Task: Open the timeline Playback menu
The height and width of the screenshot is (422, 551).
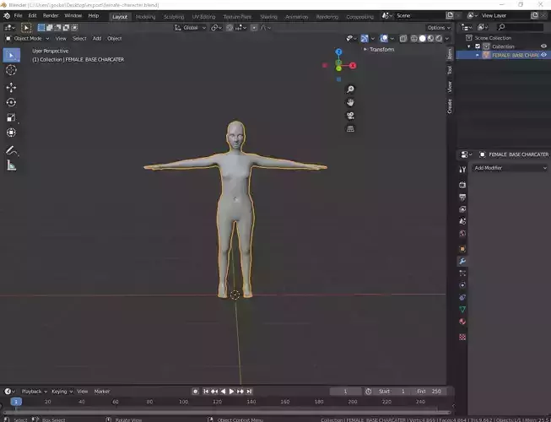Action: point(34,392)
